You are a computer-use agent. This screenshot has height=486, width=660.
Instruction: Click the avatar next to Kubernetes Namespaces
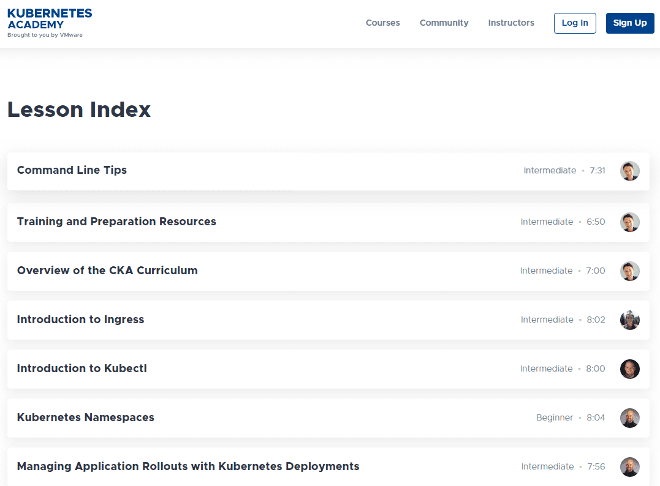(629, 417)
